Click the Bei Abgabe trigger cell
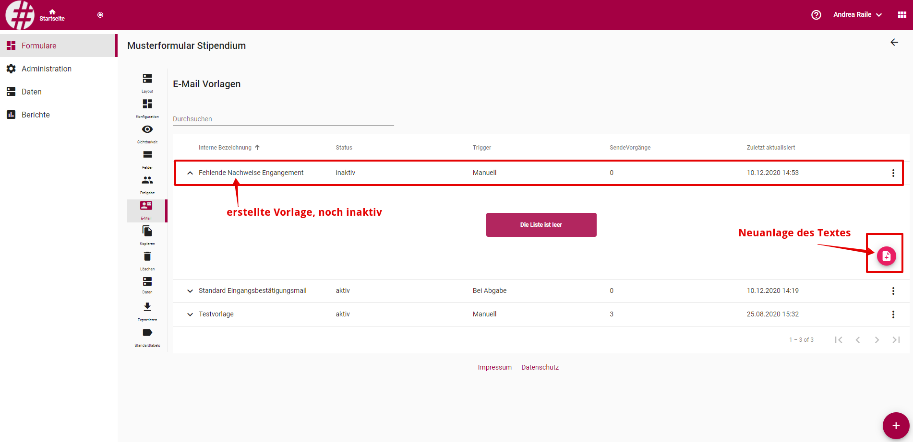Screen dimensions: 913x442 [490, 291]
